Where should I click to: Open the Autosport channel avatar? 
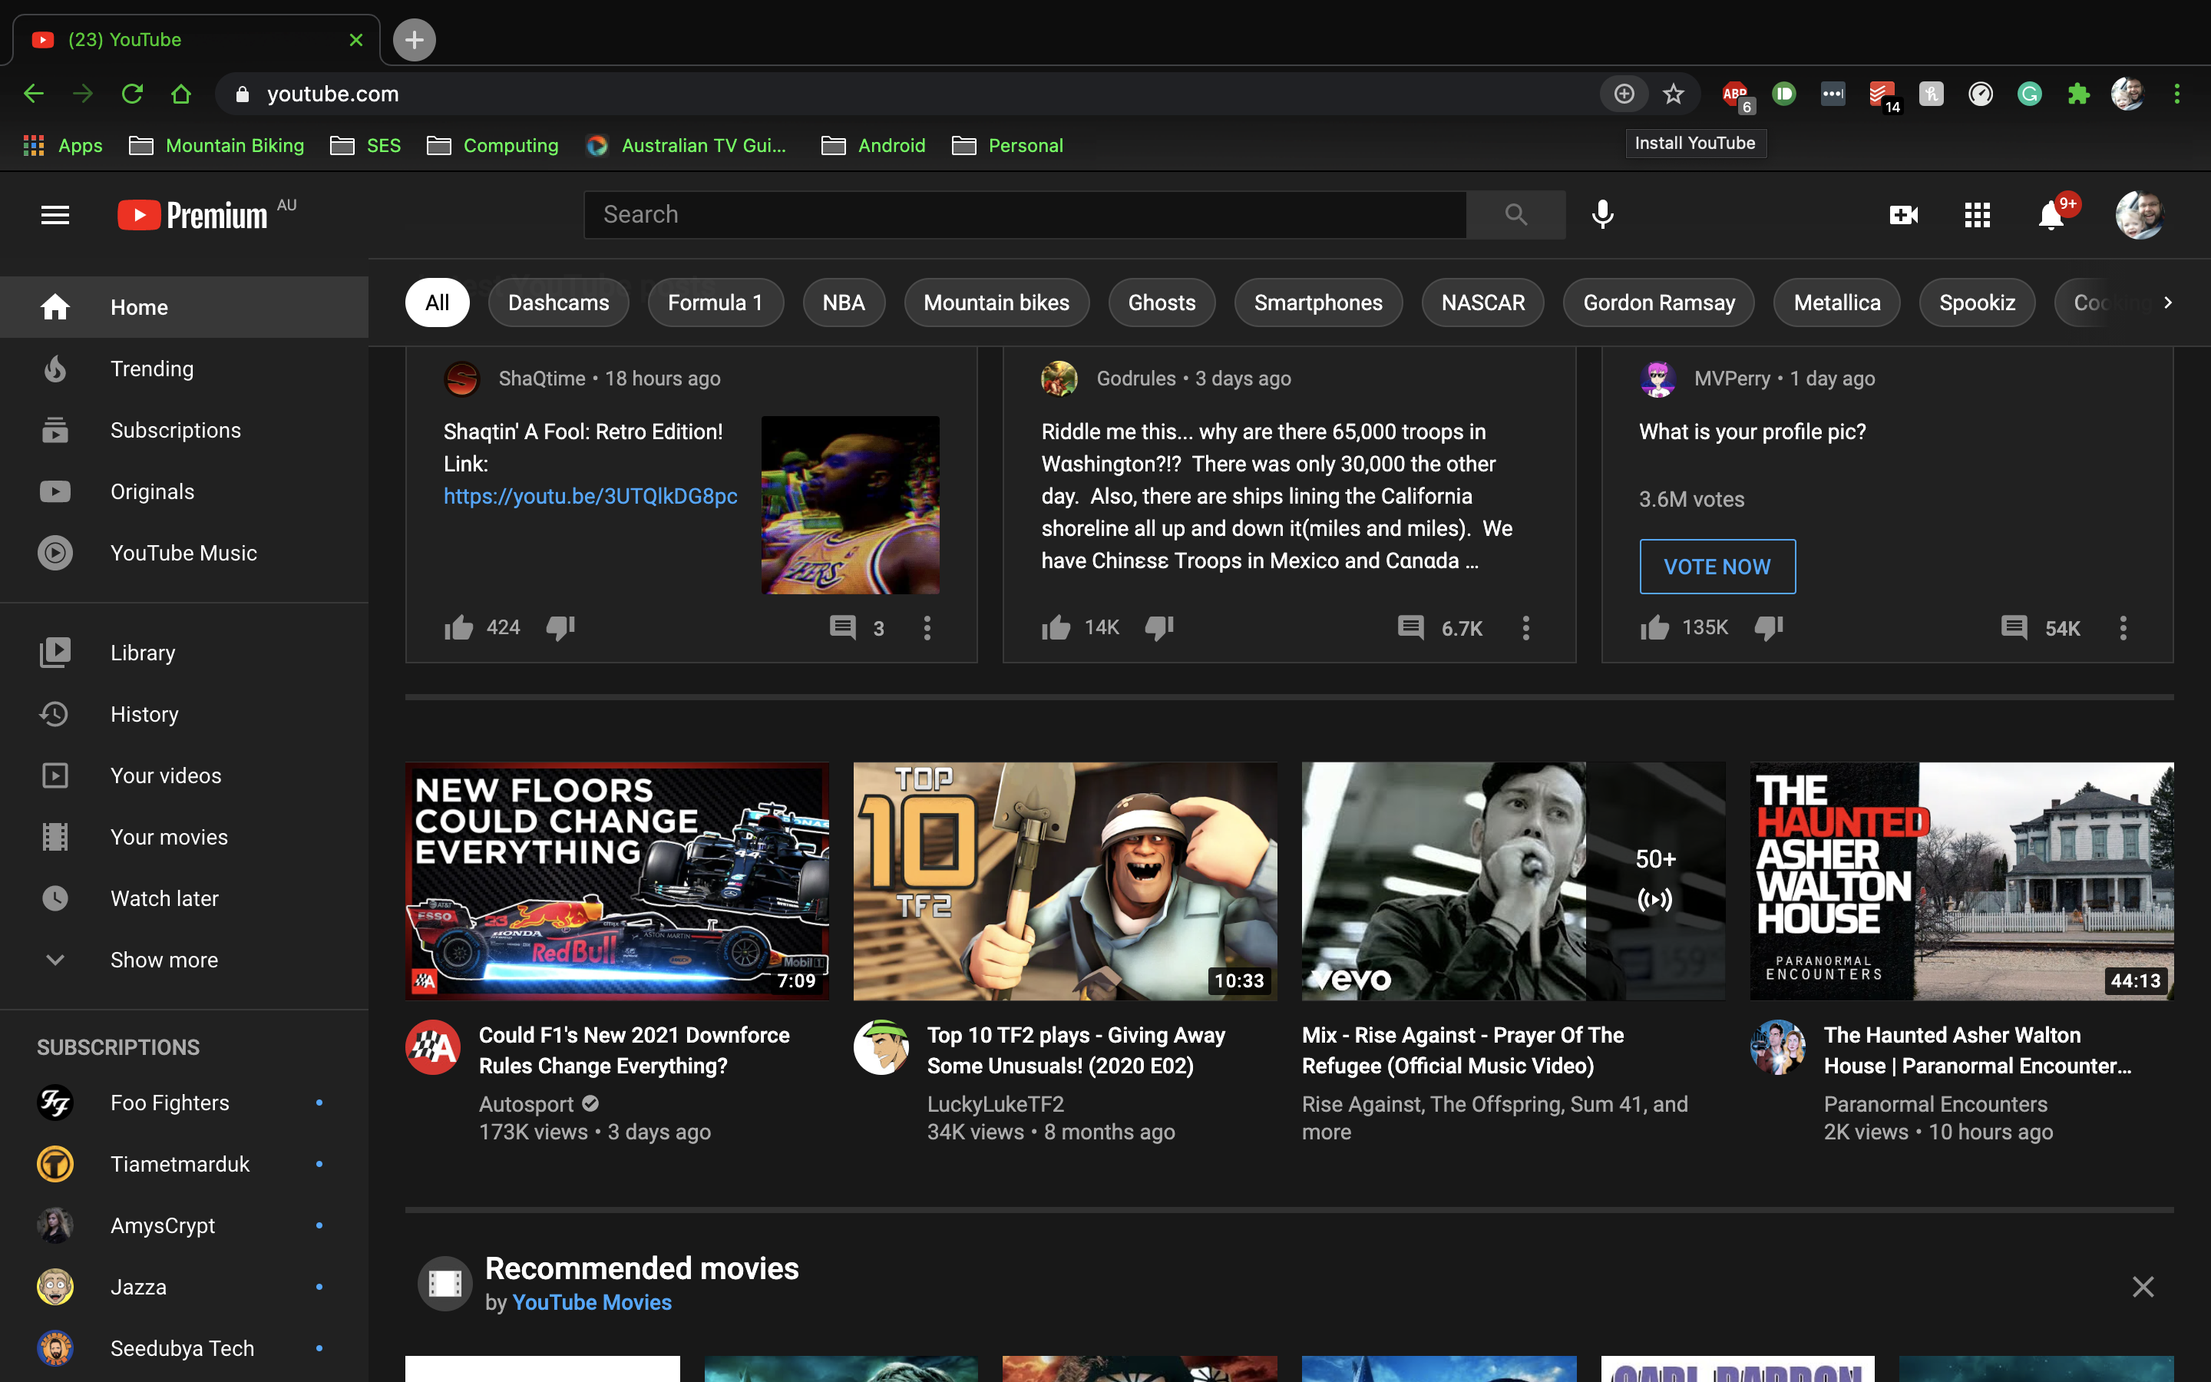coord(433,1046)
